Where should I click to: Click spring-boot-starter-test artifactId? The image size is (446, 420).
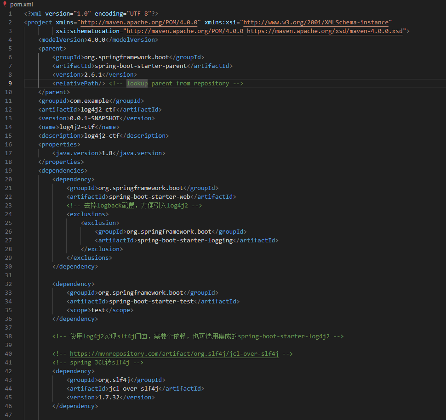click(151, 301)
